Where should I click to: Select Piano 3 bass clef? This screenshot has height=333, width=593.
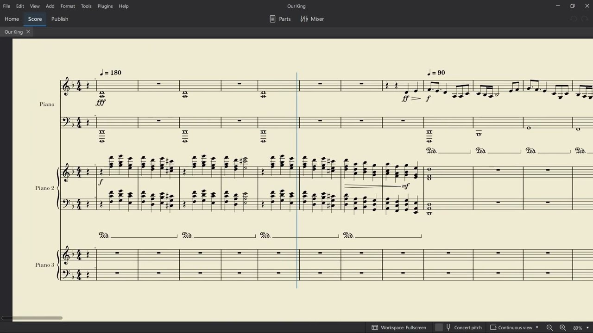point(66,274)
